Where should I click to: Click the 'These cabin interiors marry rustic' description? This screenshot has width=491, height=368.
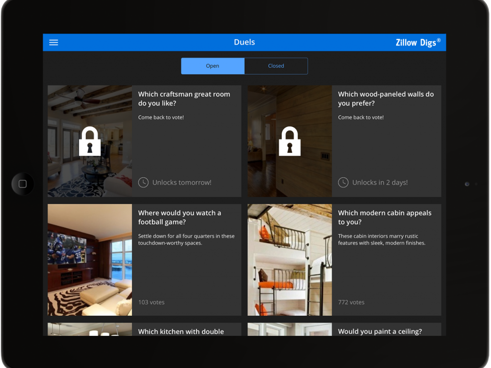click(382, 240)
